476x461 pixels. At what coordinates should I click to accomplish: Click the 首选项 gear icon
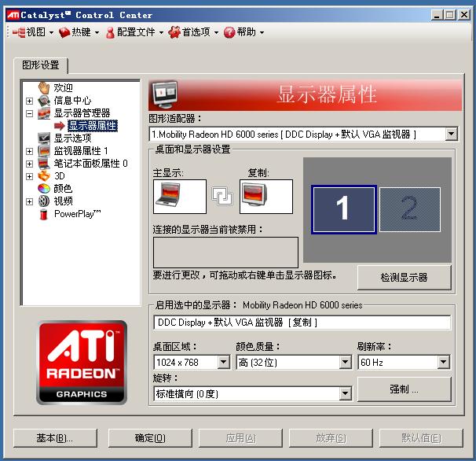click(174, 32)
